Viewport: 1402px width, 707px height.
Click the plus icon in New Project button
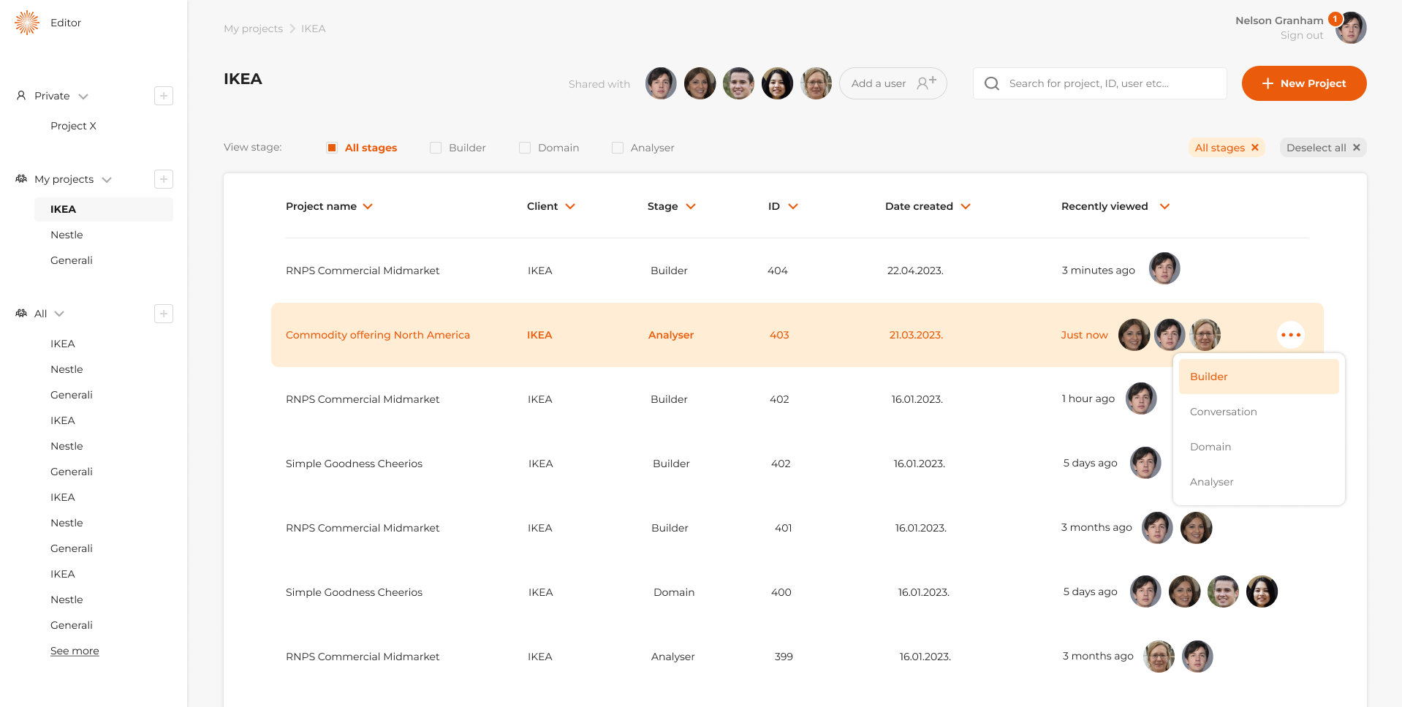pyautogui.click(x=1268, y=83)
